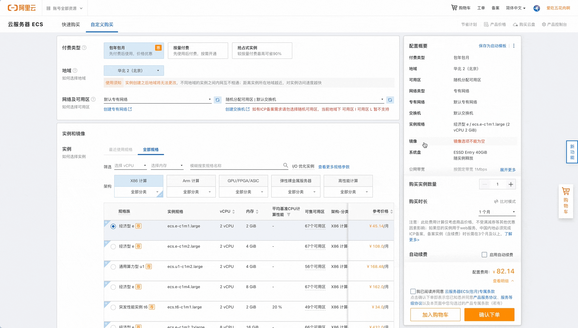Click the 确认下单 button
Viewport: 578px width, 328px height.
coord(489,315)
